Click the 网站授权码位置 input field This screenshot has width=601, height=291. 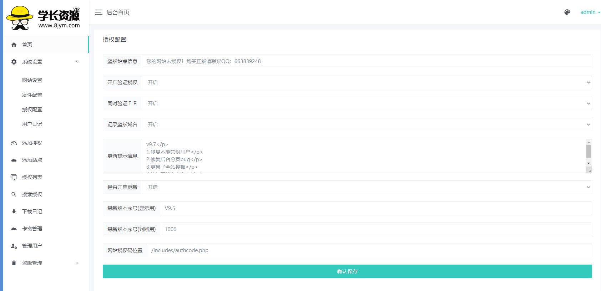click(369, 250)
